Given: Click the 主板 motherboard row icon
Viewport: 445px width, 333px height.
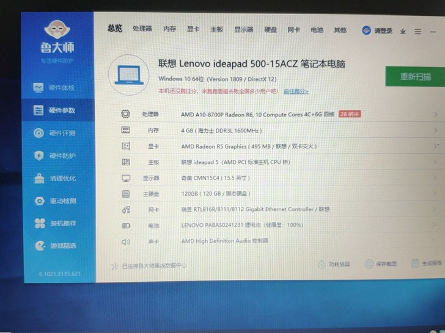Looking at the screenshot, I should click(126, 162).
